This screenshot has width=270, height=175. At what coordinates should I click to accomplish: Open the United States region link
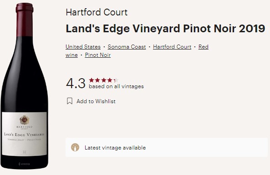tap(83, 47)
